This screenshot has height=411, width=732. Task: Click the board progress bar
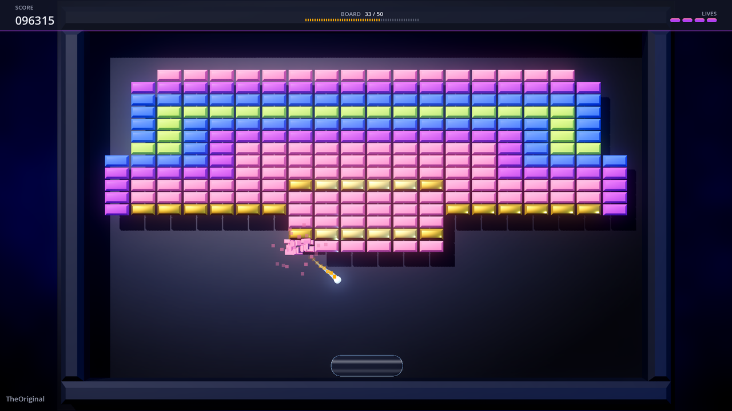(362, 20)
